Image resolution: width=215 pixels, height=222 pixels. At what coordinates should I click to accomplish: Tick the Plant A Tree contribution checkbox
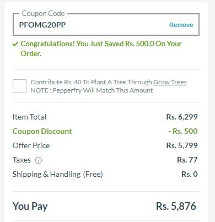[x=19, y=86]
